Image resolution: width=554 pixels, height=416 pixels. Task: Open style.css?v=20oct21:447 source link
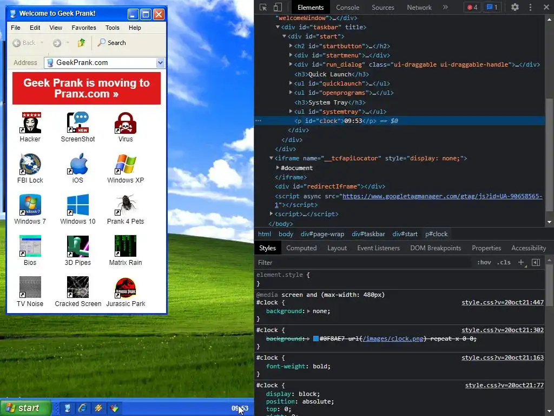tap(503, 302)
